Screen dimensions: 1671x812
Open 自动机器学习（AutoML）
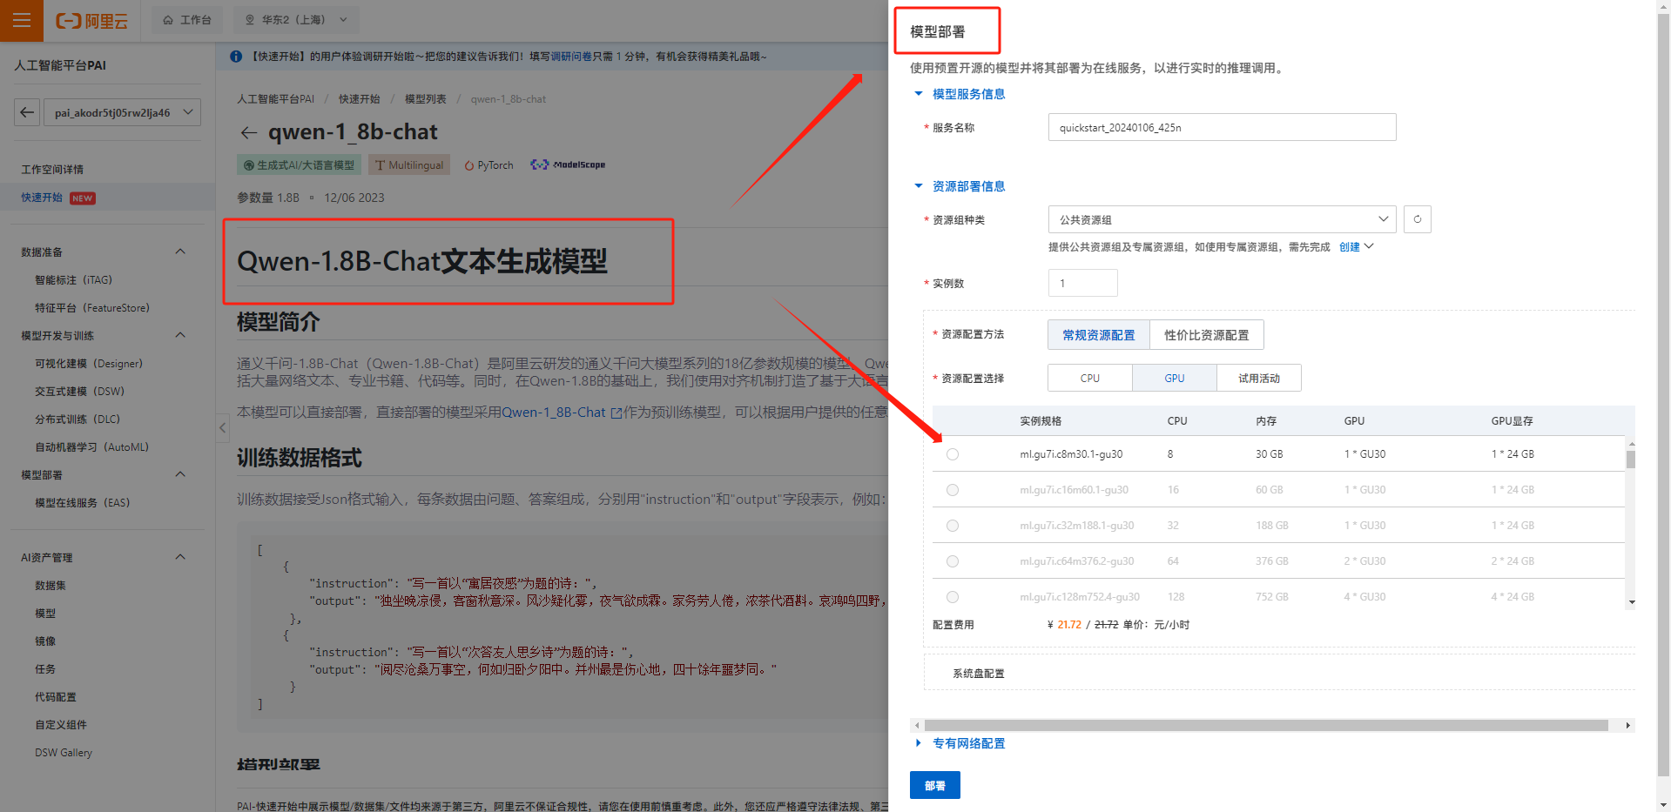92,447
